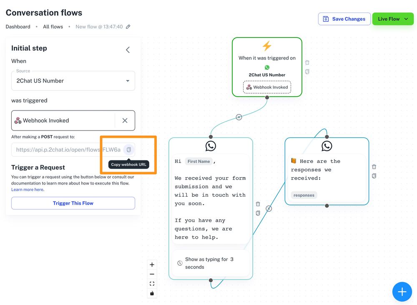The height and width of the screenshot is (305, 417).
Task: Fit flow to view with fullscreen icon
Action: [x=152, y=284]
